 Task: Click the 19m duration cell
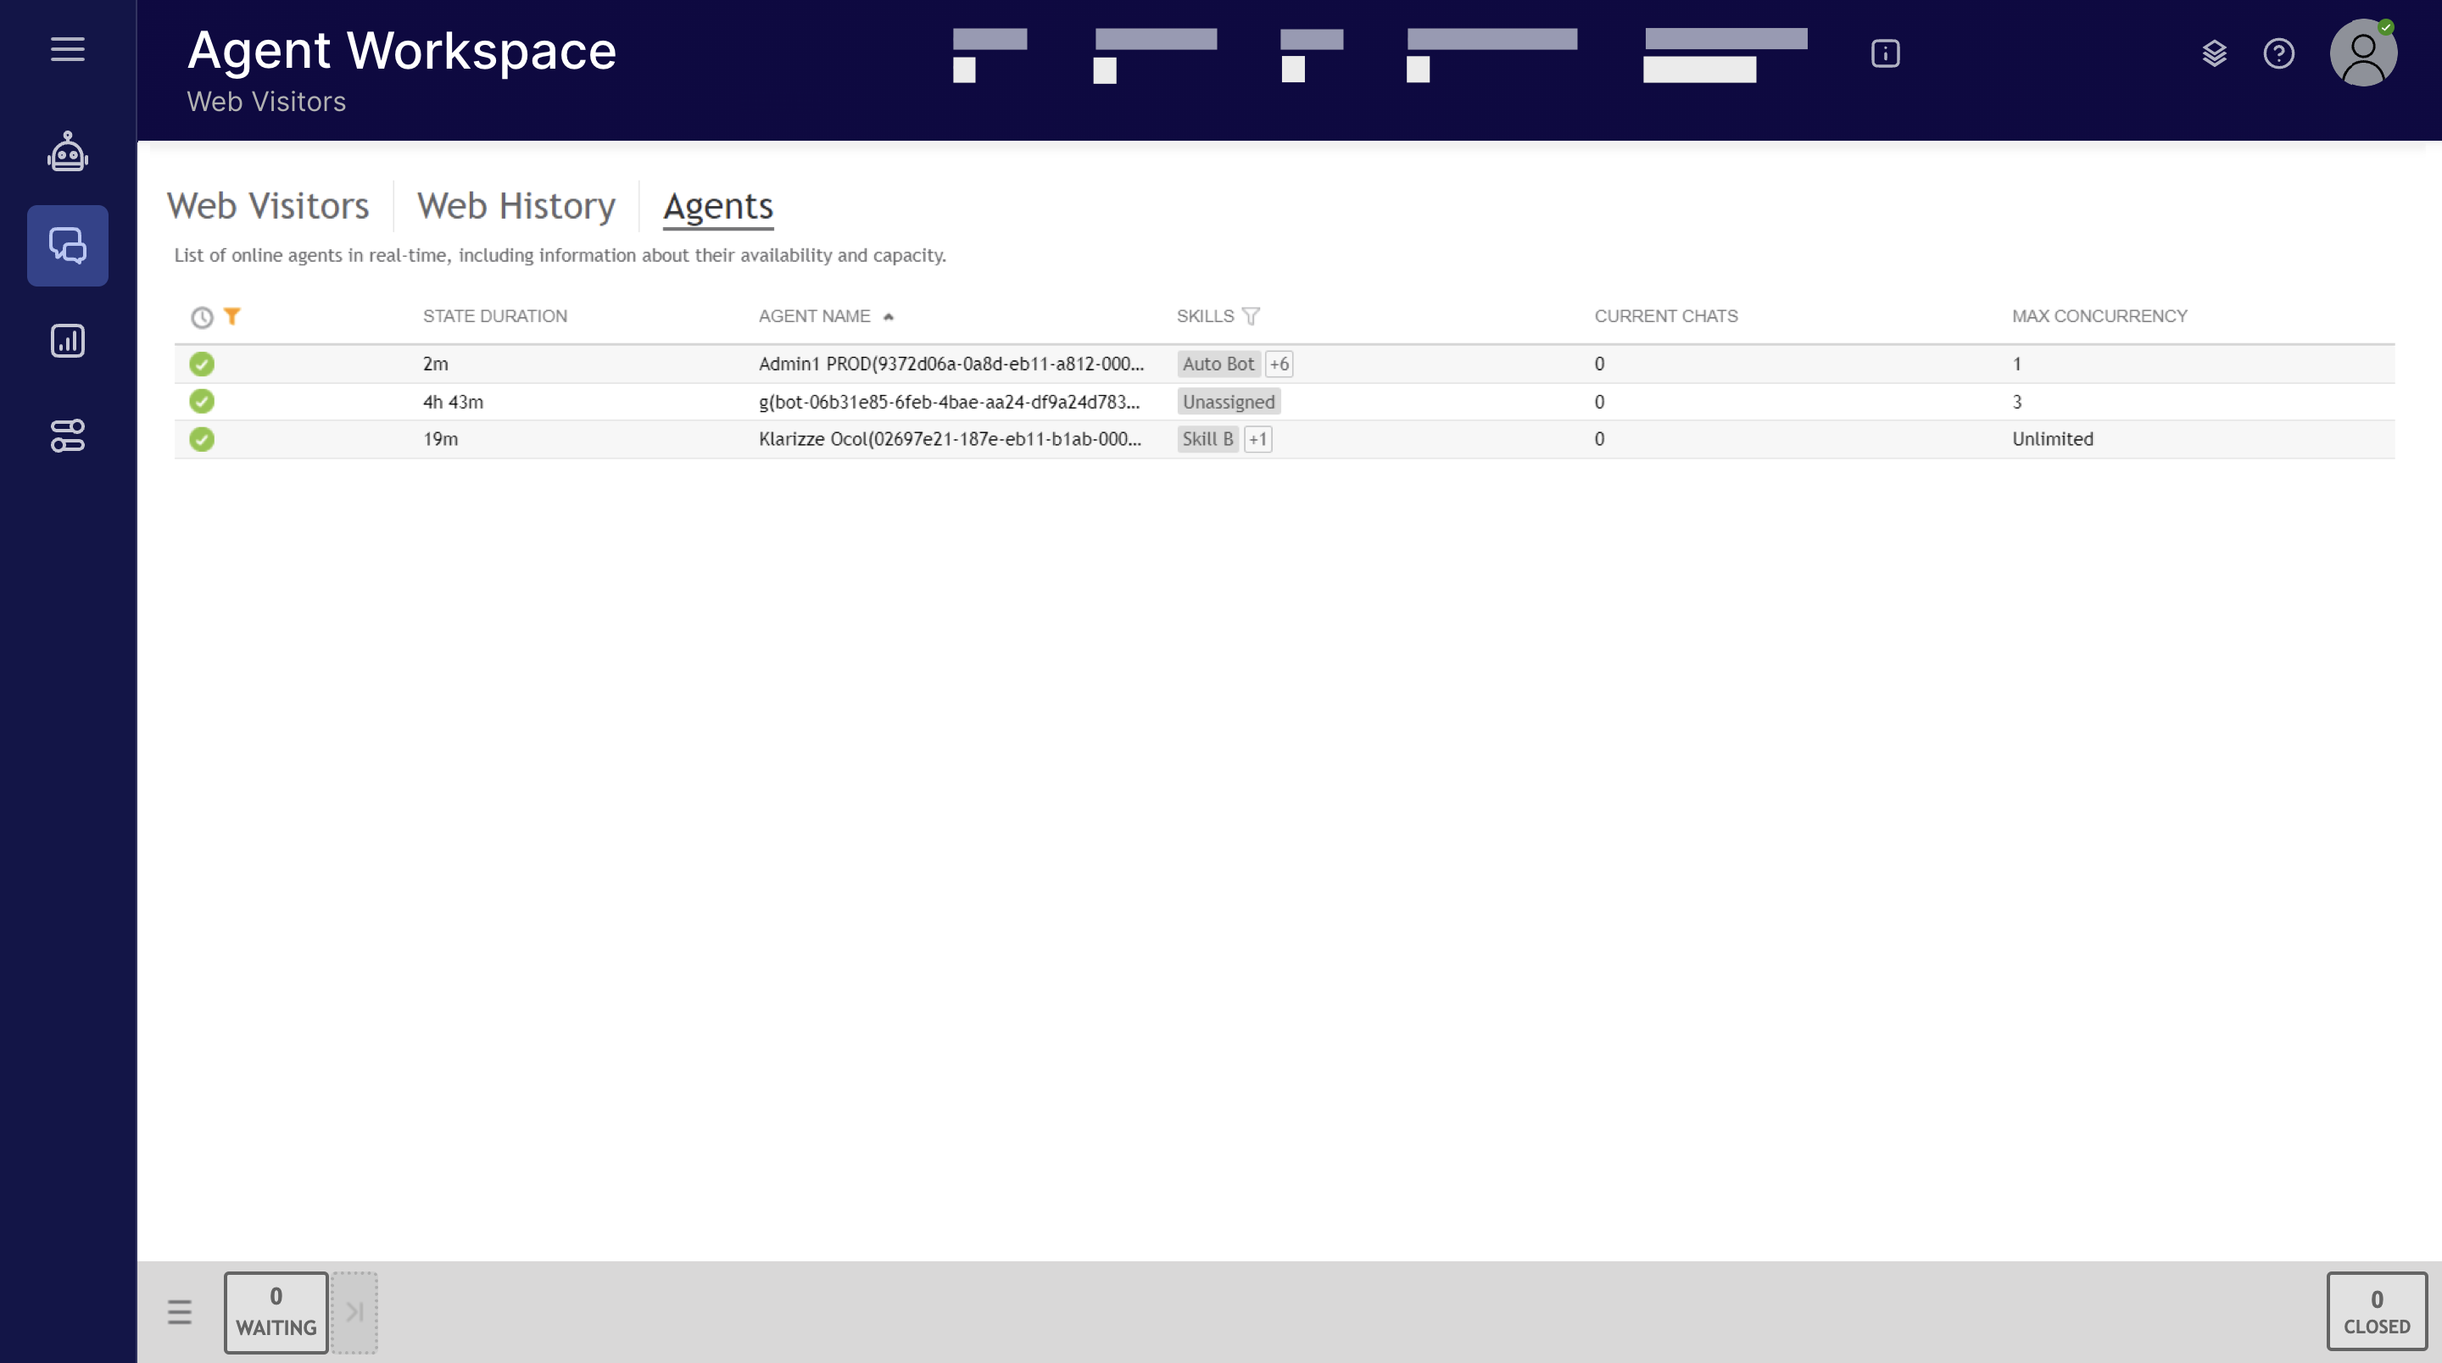(x=440, y=439)
